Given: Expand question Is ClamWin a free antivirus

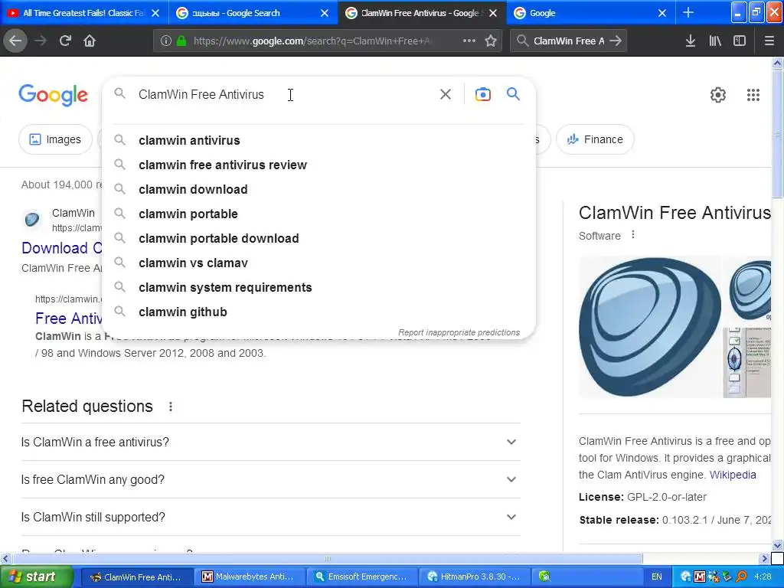Looking at the screenshot, I should [x=270, y=442].
